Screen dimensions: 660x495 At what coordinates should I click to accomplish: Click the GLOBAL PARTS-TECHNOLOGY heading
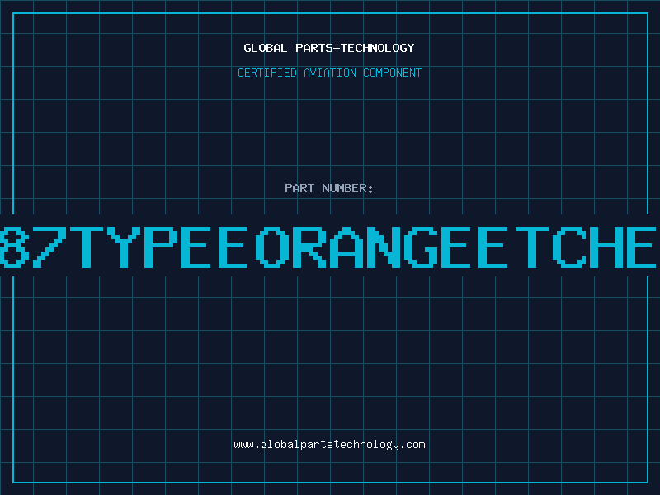coord(329,48)
